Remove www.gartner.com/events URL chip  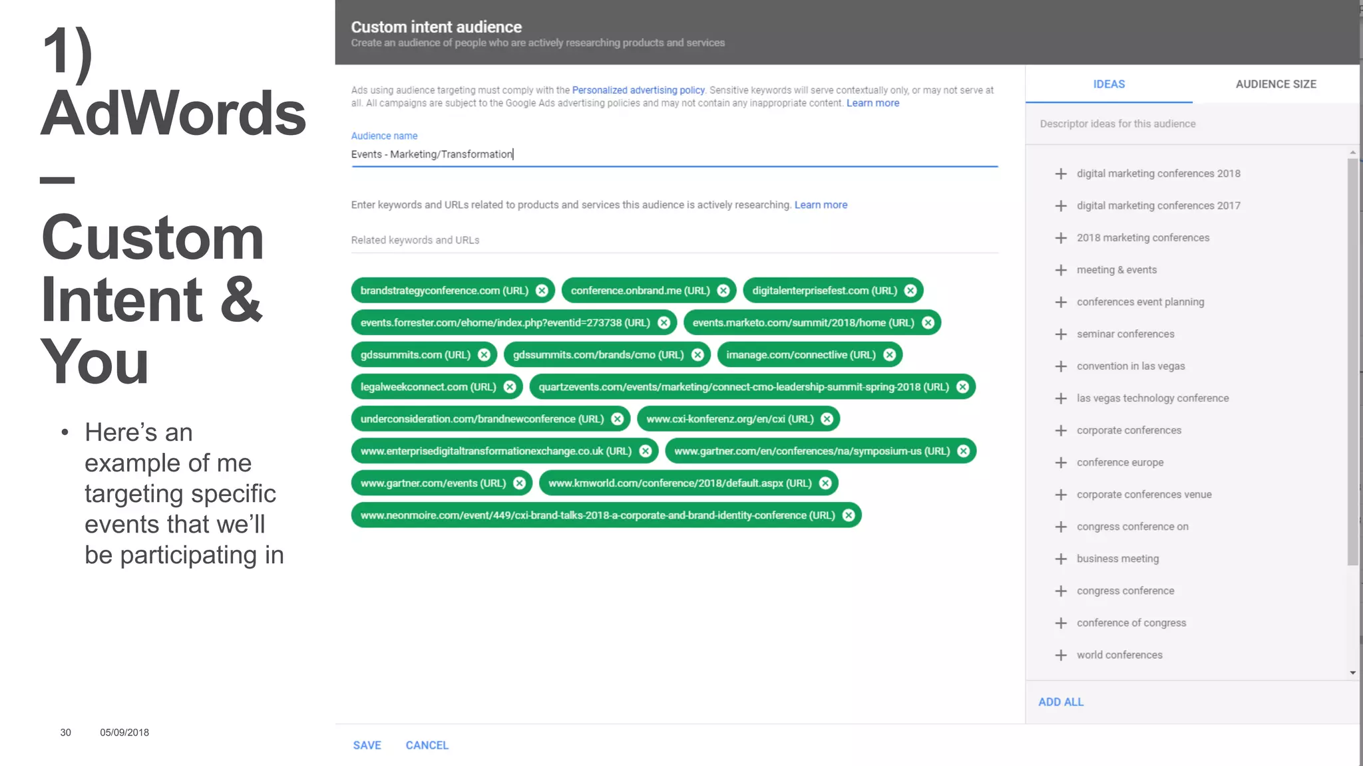coord(519,483)
